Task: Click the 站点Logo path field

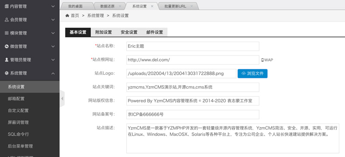Action: pos(181,74)
